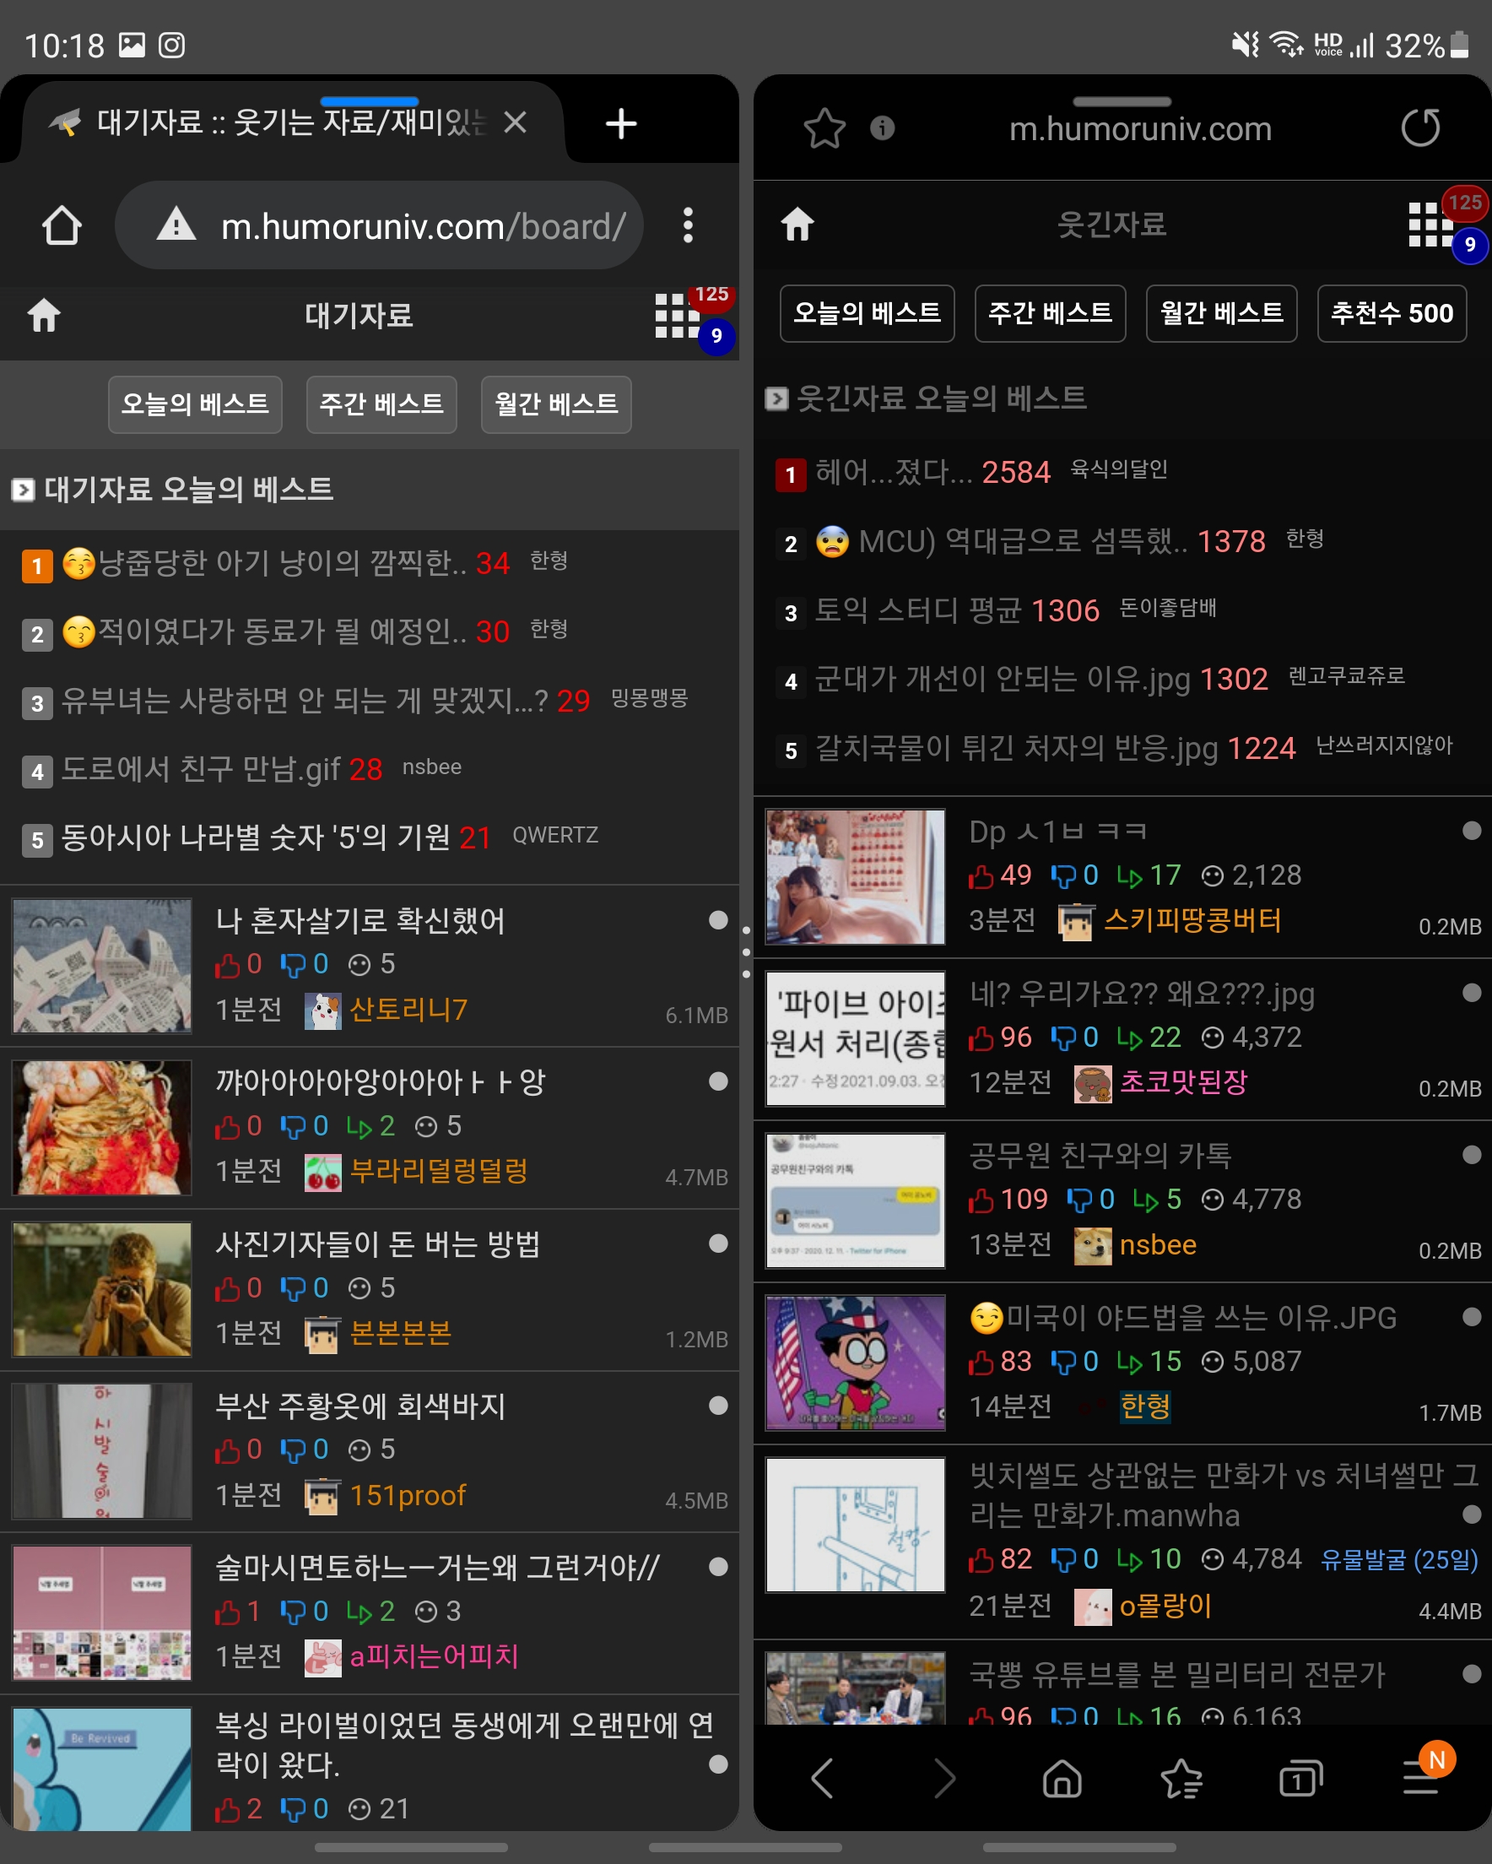View profile of author 부라리덜렁덜렁

click(x=438, y=1172)
